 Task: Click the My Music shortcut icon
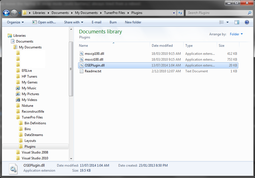point(18,88)
